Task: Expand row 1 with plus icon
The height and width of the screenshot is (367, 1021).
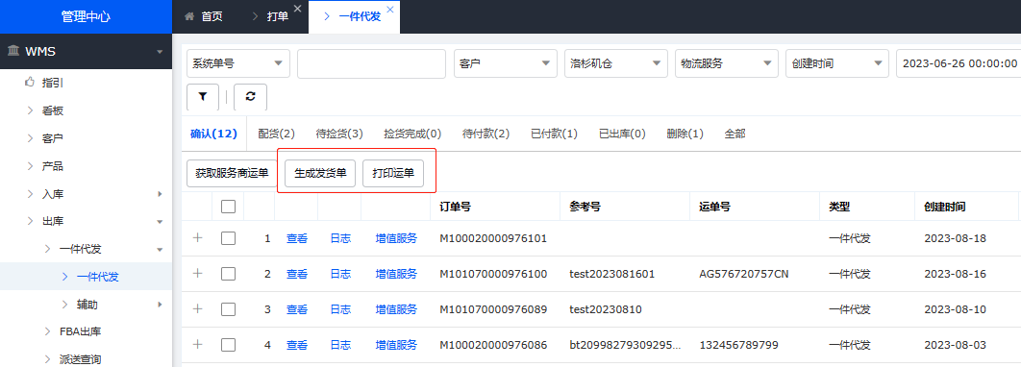Action: [198, 238]
